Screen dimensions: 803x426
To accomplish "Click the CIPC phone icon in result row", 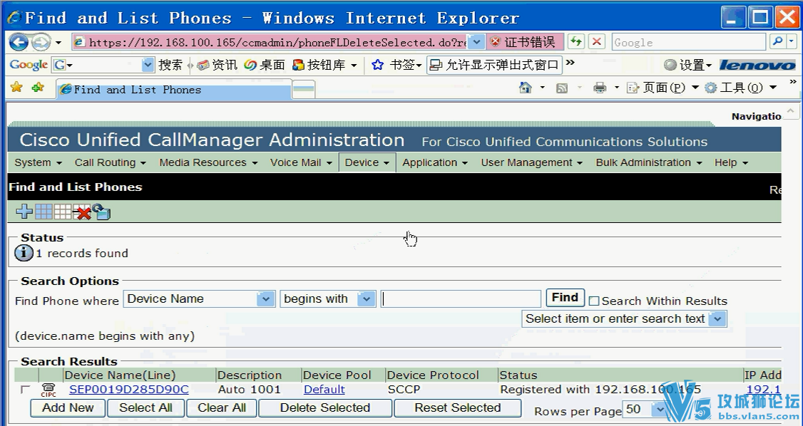I will click(x=48, y=390).
